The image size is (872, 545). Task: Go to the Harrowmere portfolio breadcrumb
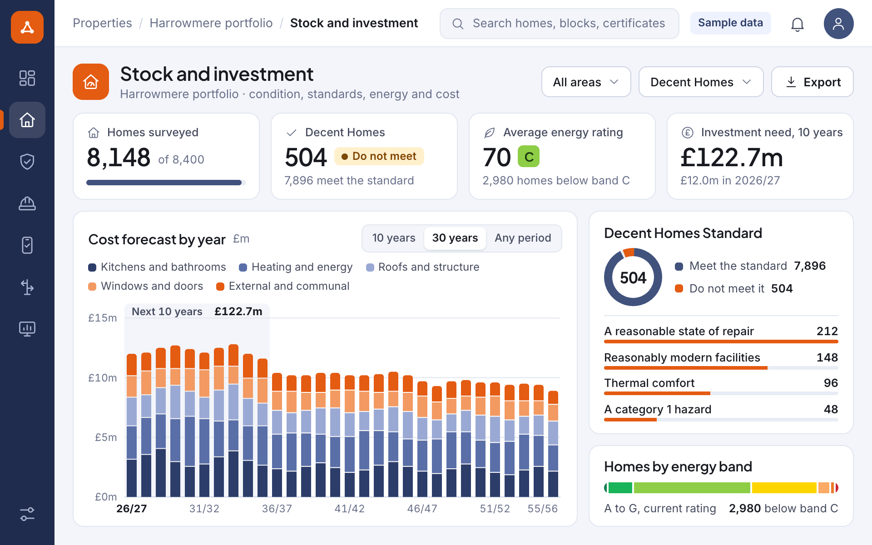tap(211, 23)
